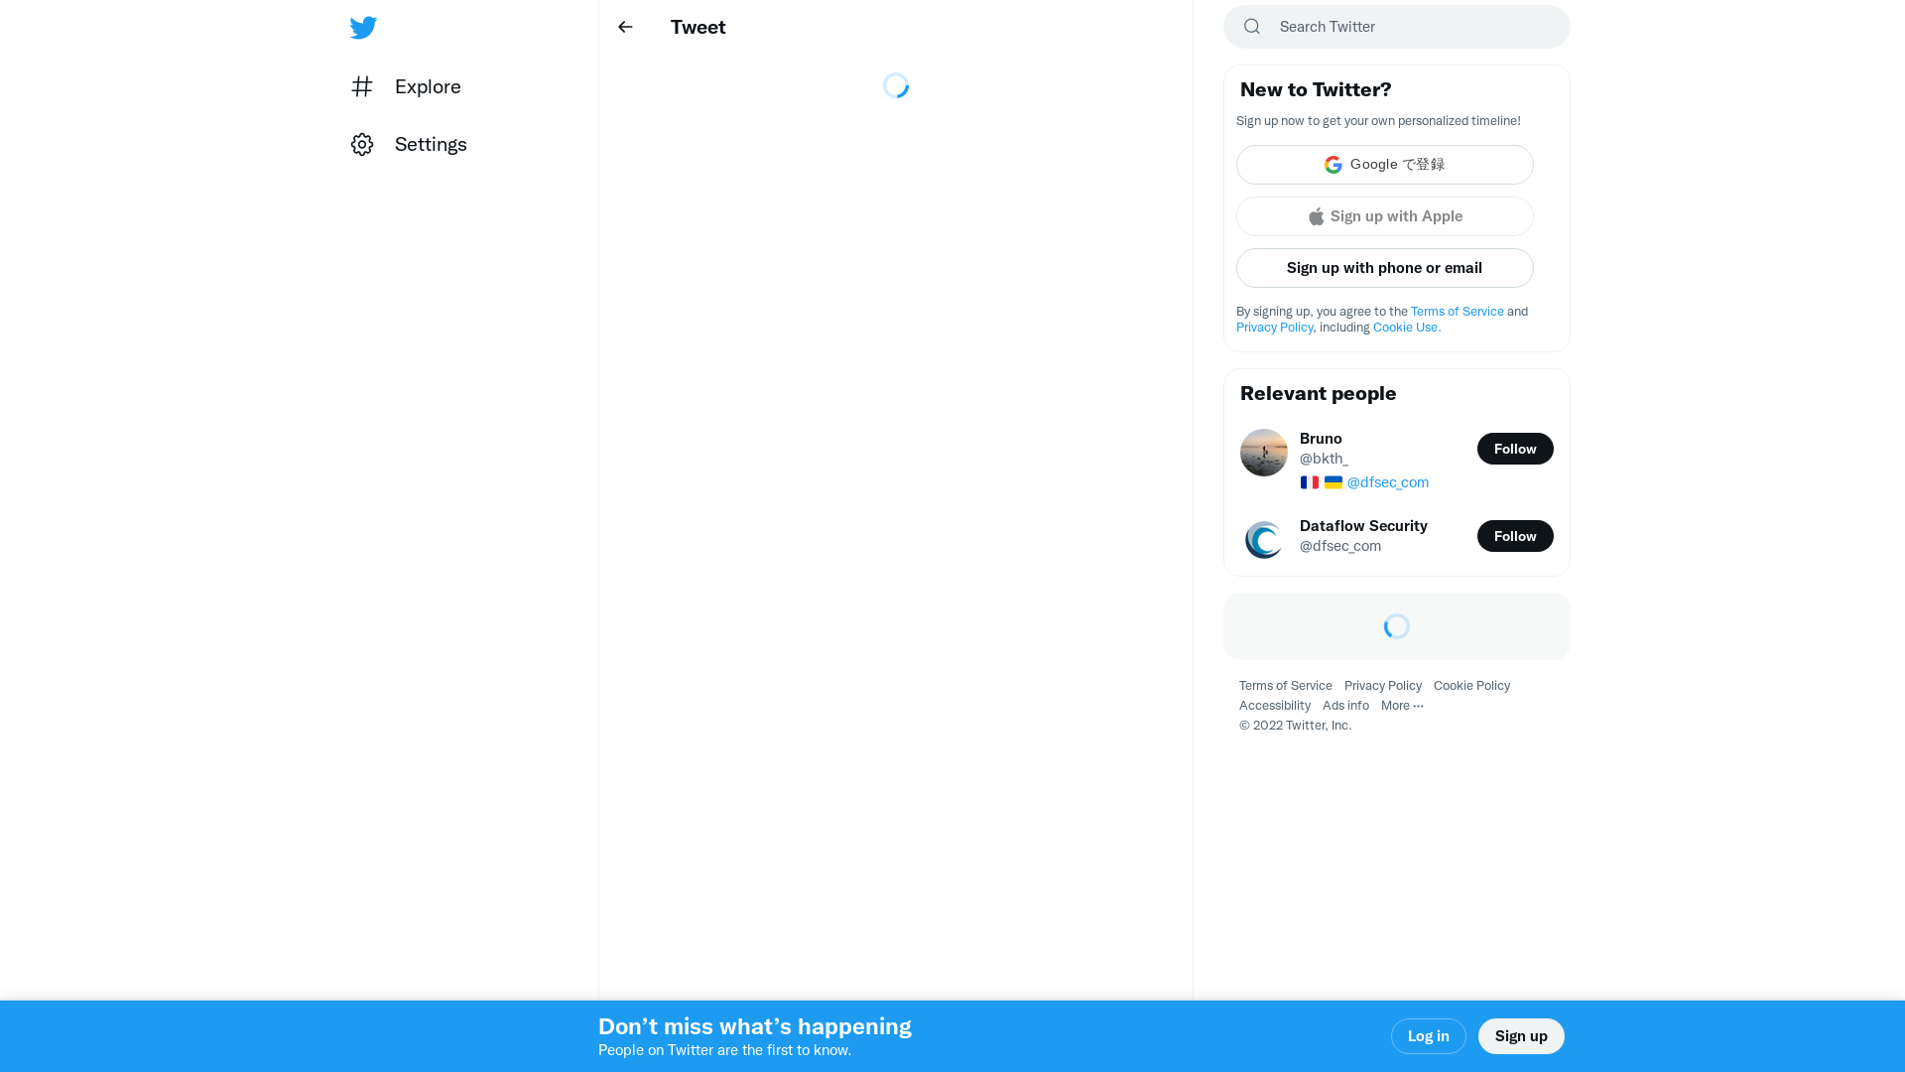Open Explore via the hashtag icon
Screen dimensions: 1905x1072
tap(362, 86)
